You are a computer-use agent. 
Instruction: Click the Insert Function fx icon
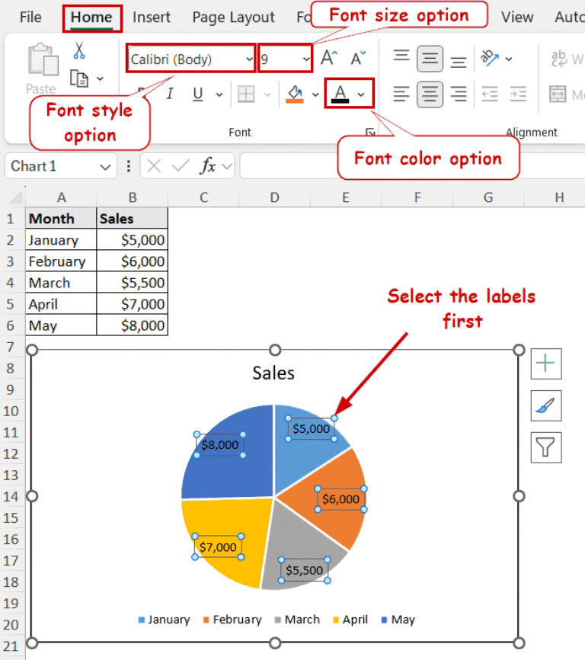click(x=208, y=166)
